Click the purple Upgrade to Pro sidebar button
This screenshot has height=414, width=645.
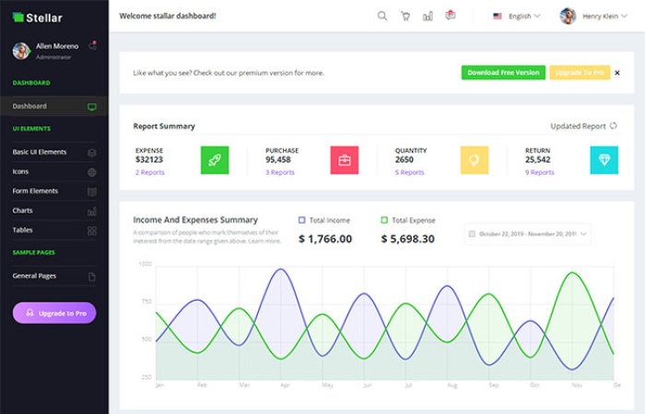(x=54, y=313)
